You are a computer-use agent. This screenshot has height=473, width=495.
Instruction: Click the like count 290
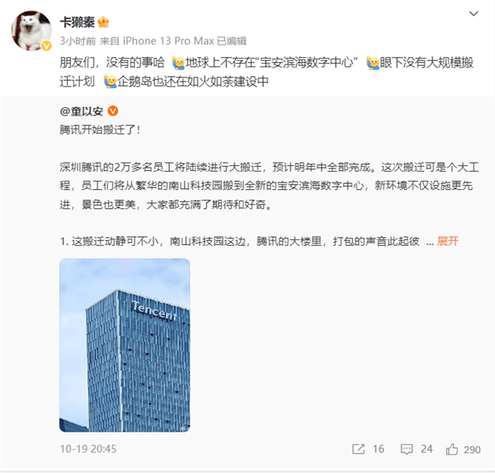click(472, 450)
